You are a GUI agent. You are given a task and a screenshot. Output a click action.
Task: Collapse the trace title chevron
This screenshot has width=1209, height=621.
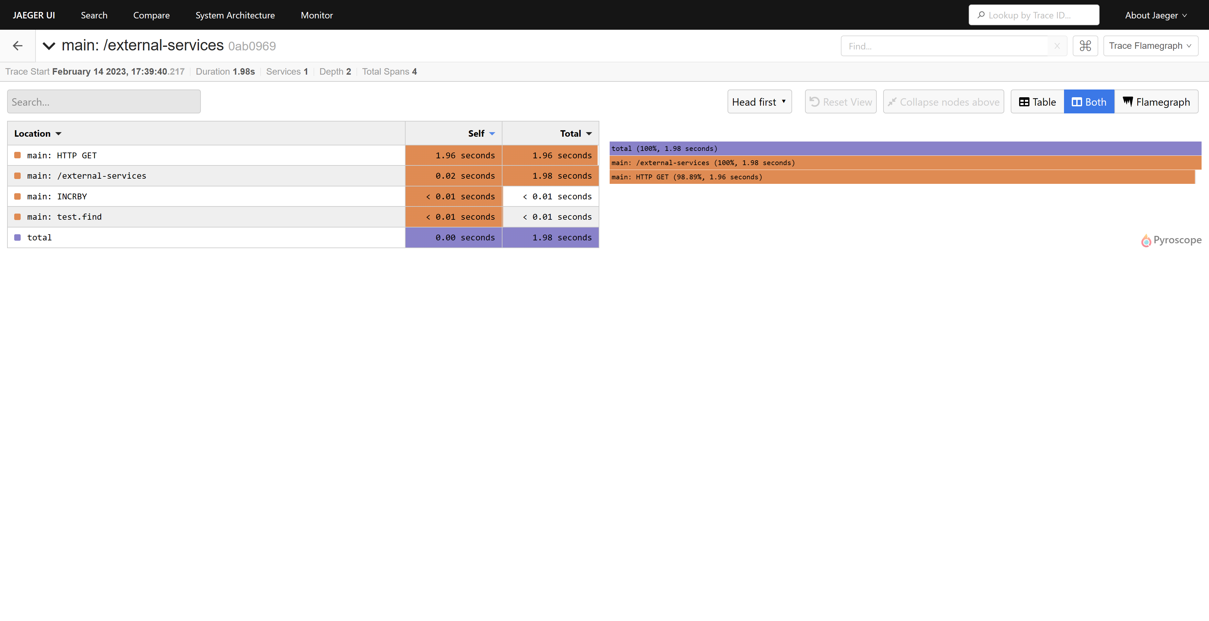(49, 46)
